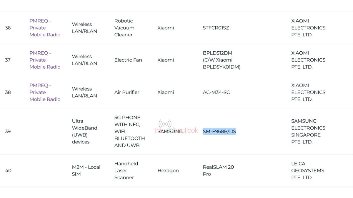Select the Electric Fan description
353x198 pixels.
click(x=128, y=60)
